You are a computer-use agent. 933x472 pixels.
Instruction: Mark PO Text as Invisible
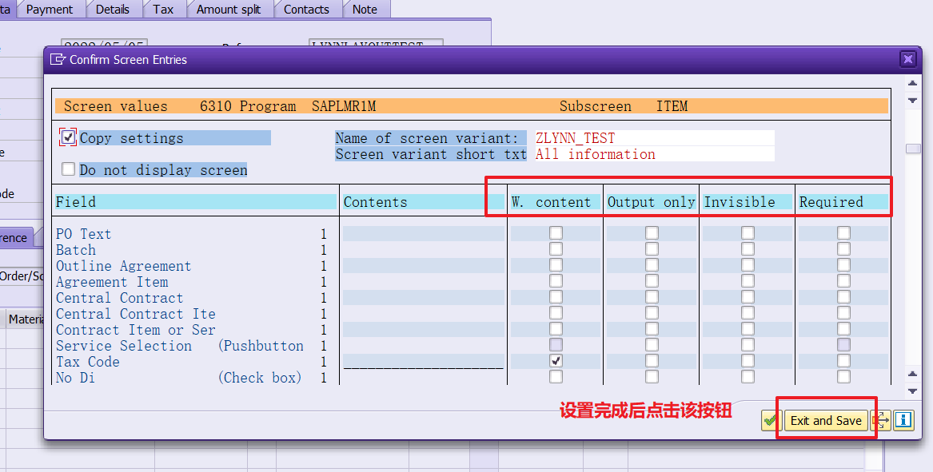(747, 232)
